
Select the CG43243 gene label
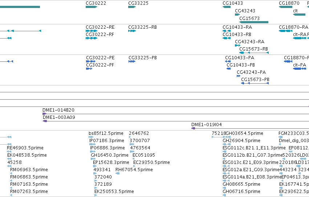click(245, 11)
